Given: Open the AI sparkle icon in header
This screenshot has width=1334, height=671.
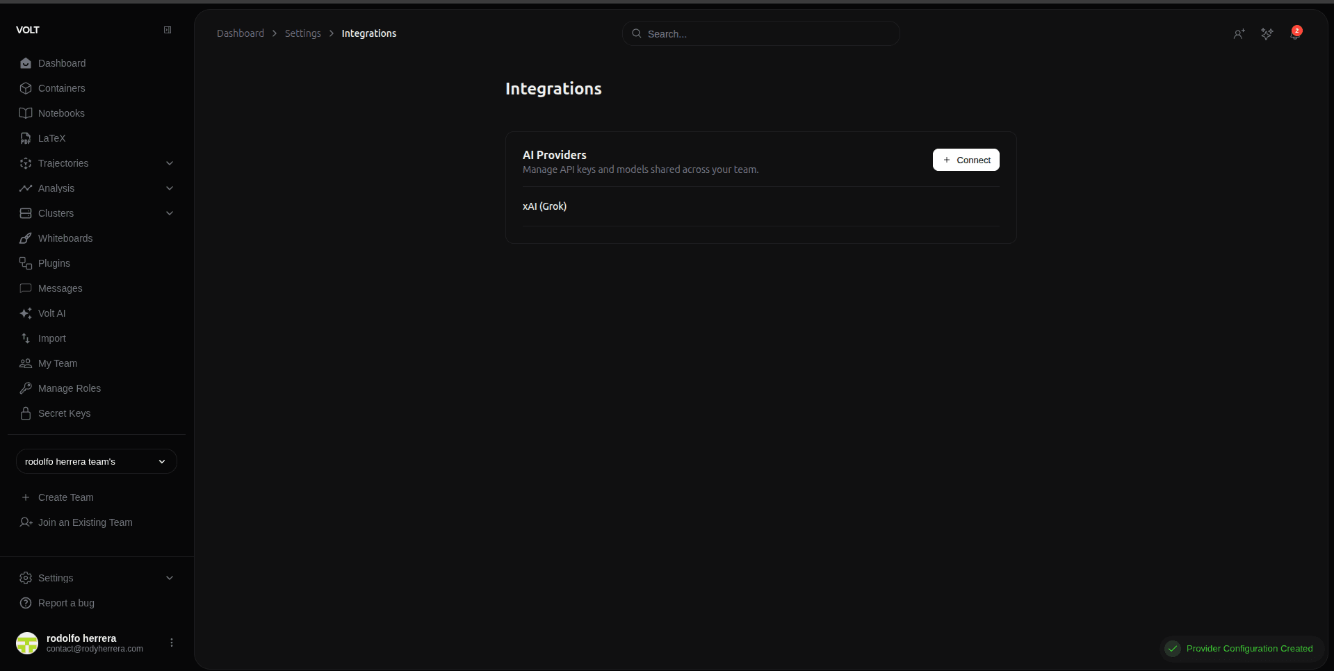Looking at the screenshot, I should pyautogui.click(x=1267, y=34).
